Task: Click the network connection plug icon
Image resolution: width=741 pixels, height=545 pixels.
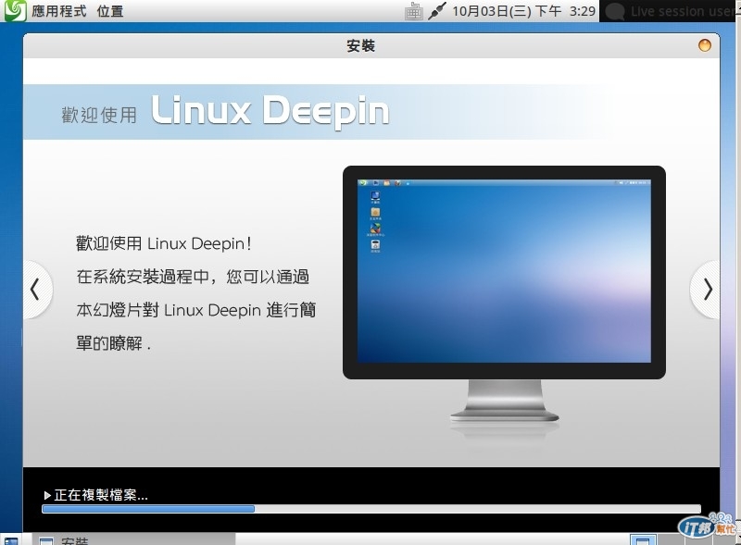Action: pos(437,11)
